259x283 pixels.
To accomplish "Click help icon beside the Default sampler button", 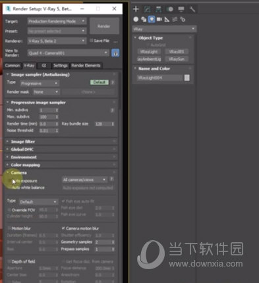I will tap(113, 82).
